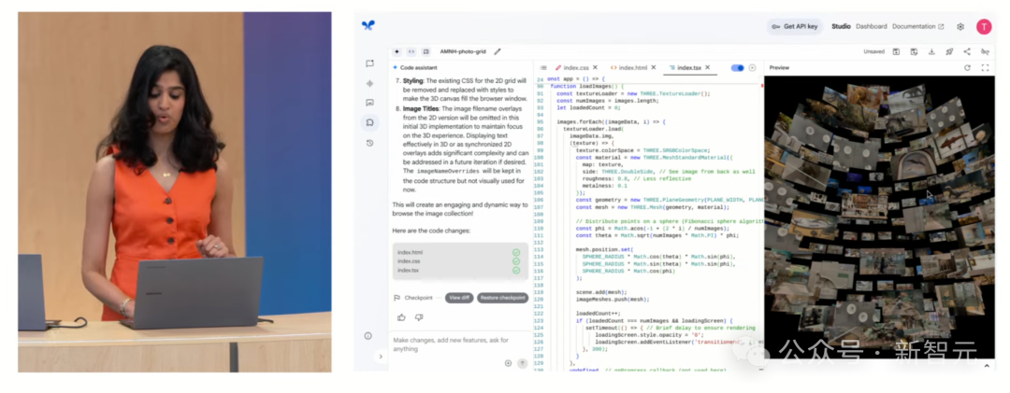
Task: Click the info icon in the left sidebar
Action: pos(368,336)
